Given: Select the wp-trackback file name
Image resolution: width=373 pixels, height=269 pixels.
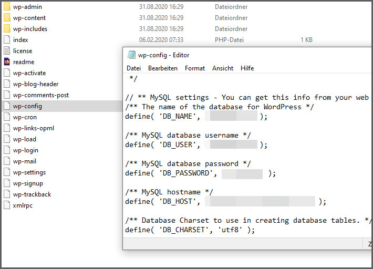Looking at the screenshot, I should tap(32, 194).
